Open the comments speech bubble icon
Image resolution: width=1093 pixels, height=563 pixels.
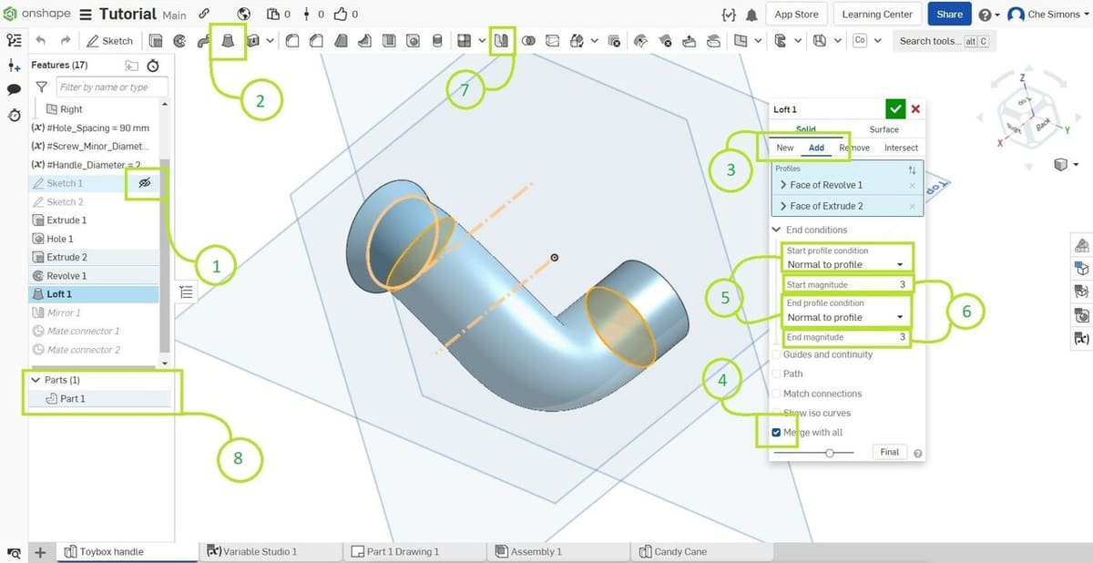(14, 89)
